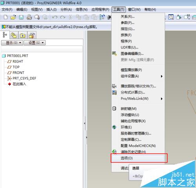
Task: Open the folder browser tab with star
Action: (23, 35)
